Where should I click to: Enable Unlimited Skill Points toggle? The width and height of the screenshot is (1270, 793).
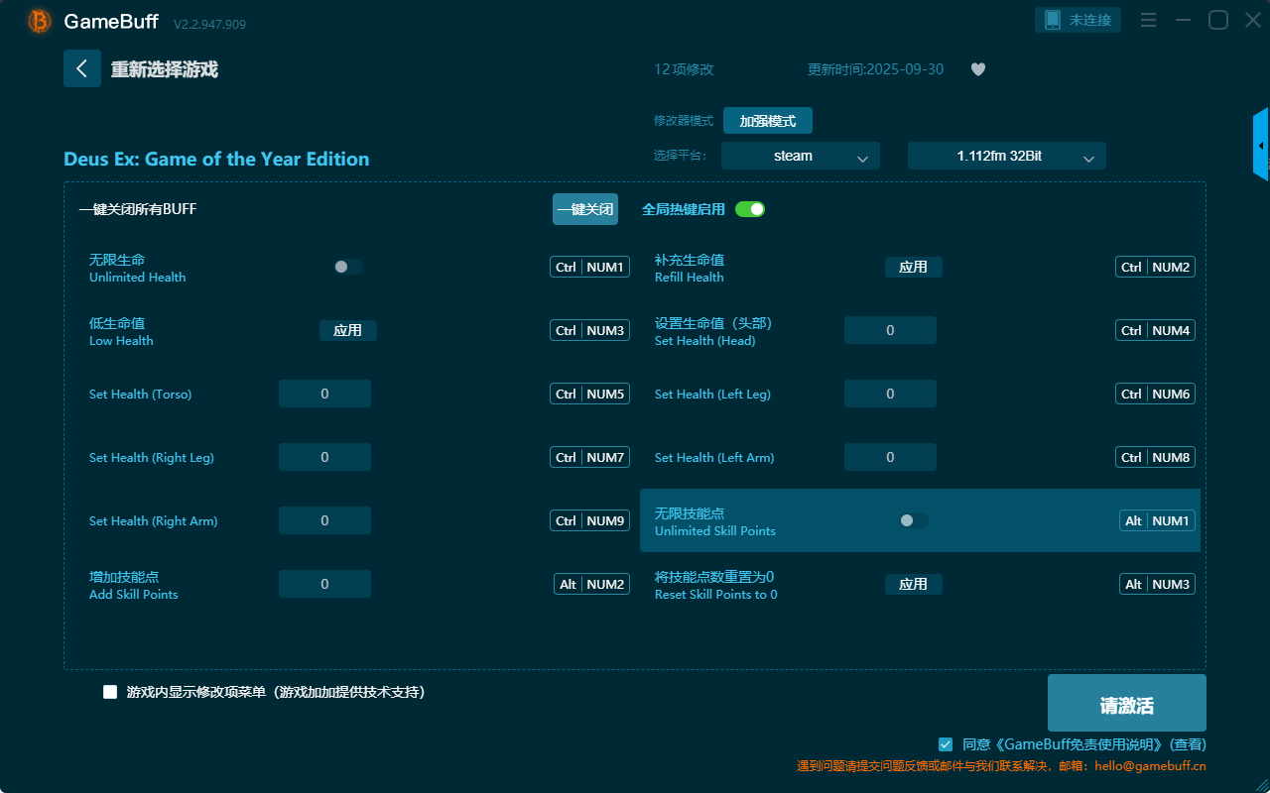tap(913, 520)
